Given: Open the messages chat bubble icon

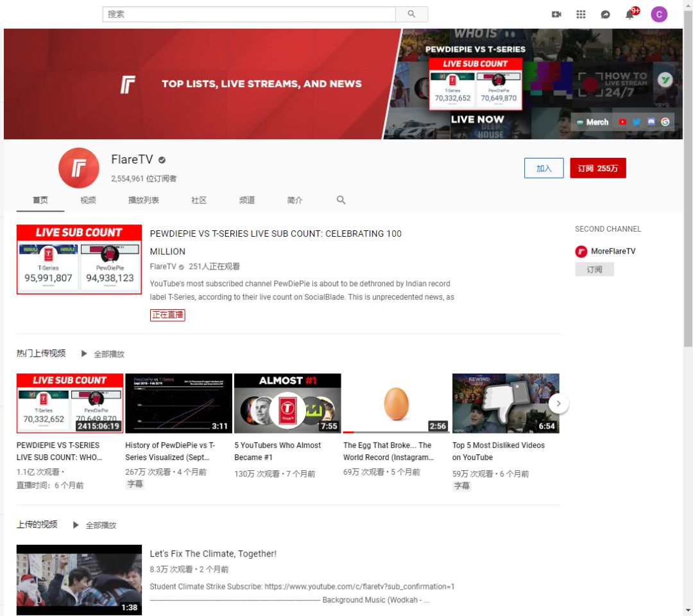Looking at the screenshot, I should [605, 15].
